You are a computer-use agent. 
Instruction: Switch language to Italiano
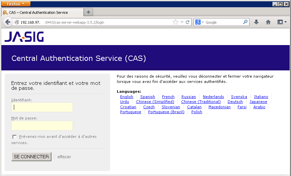point(261,97)
